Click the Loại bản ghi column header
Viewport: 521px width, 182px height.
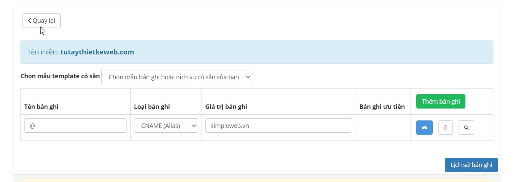point(152,106)
